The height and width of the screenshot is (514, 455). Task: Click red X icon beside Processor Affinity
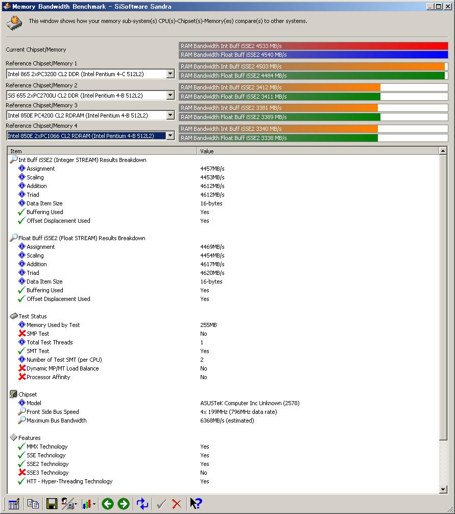click(22, 377)
